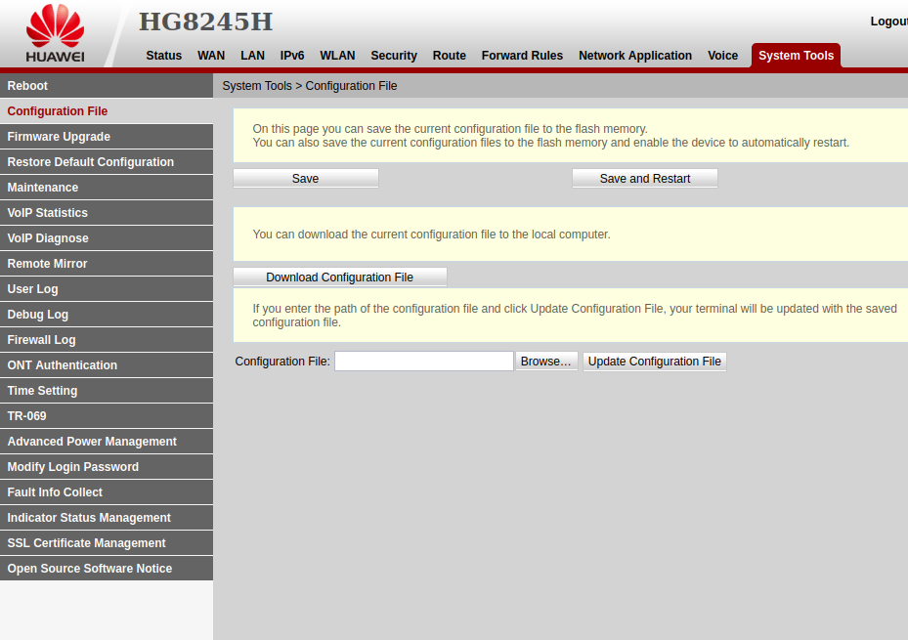The height and width of the screenshot is (640, 908).
Task: Open the Reboot menu item
Action: (107, 86)
